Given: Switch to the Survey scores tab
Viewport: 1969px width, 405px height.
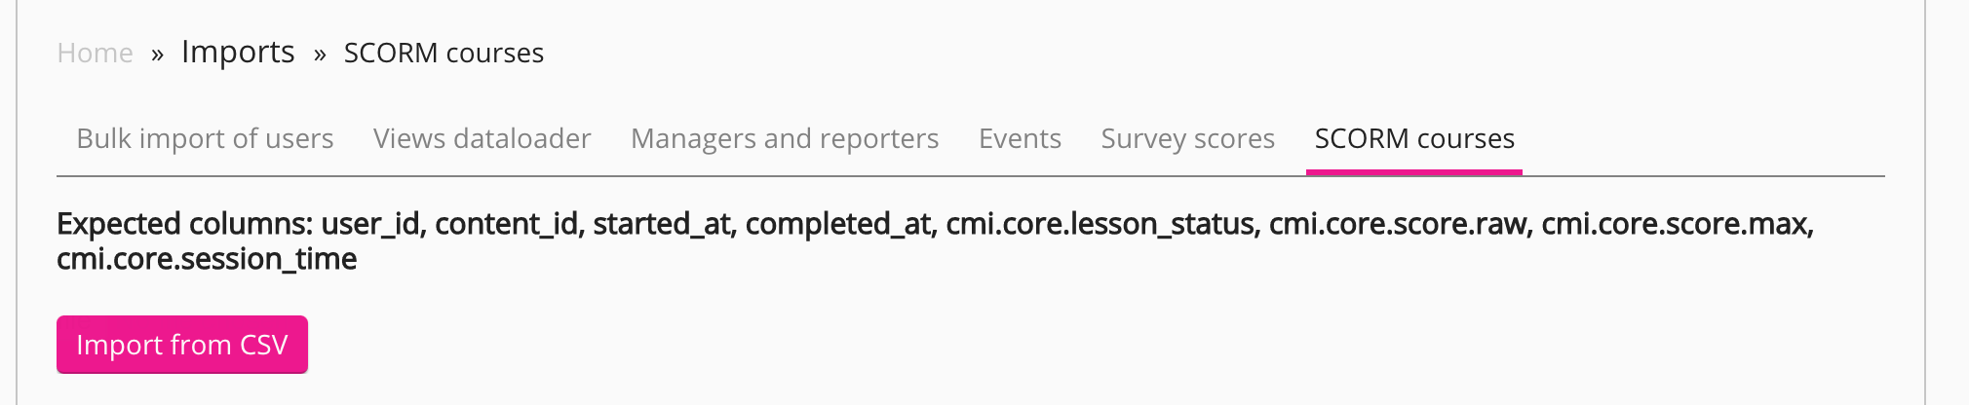Looking at the screenshot, I should pyautogui.click(x=1187, y=138).
